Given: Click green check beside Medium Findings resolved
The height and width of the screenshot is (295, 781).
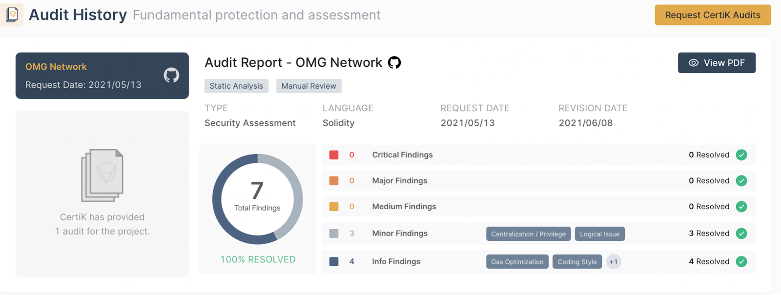Looking at the screenshot, I should 741,207.
